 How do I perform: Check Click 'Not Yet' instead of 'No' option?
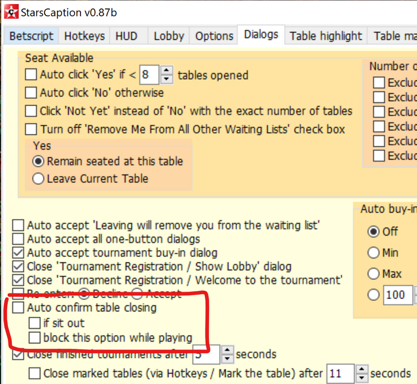point(31,111)
